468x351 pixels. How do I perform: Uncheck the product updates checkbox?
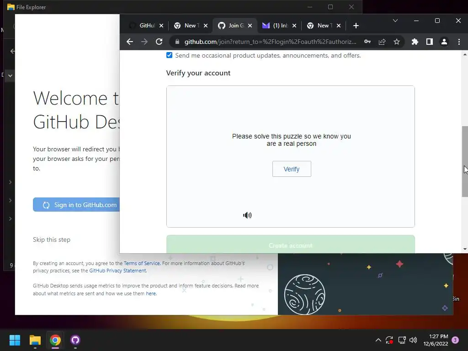[169, 55]
